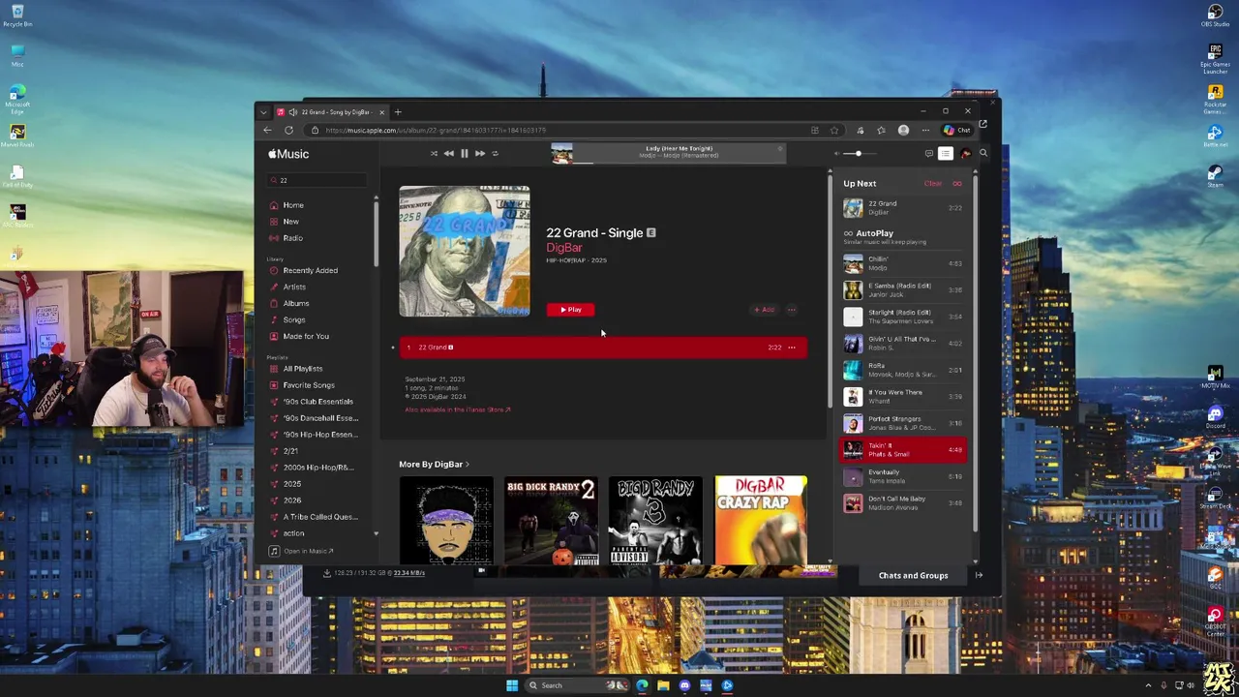Click Open in Music link
This screenshot has width=1239, height=697.
(308, 551)
